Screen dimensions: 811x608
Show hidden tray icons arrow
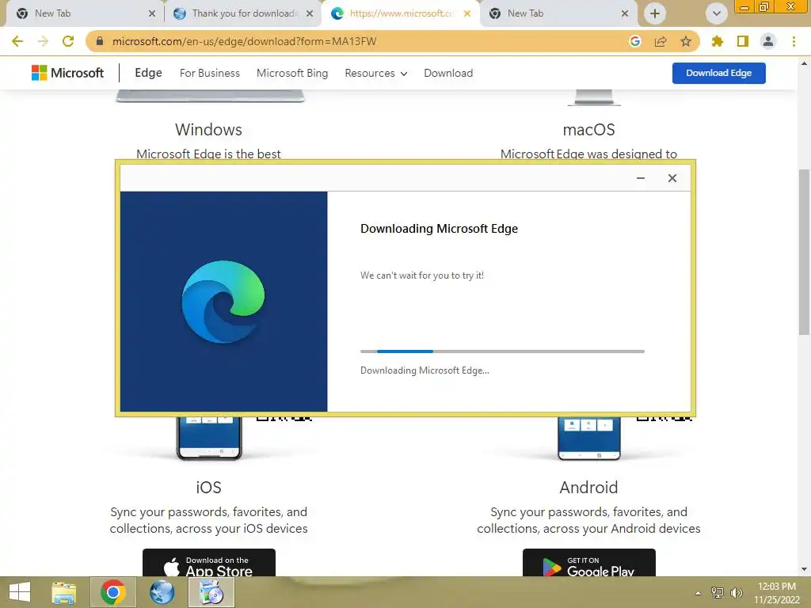point(699,593)
